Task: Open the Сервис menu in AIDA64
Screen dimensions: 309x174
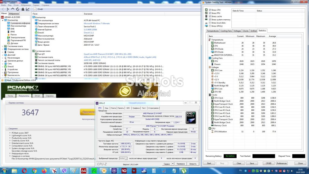Action: click(36, 5)
